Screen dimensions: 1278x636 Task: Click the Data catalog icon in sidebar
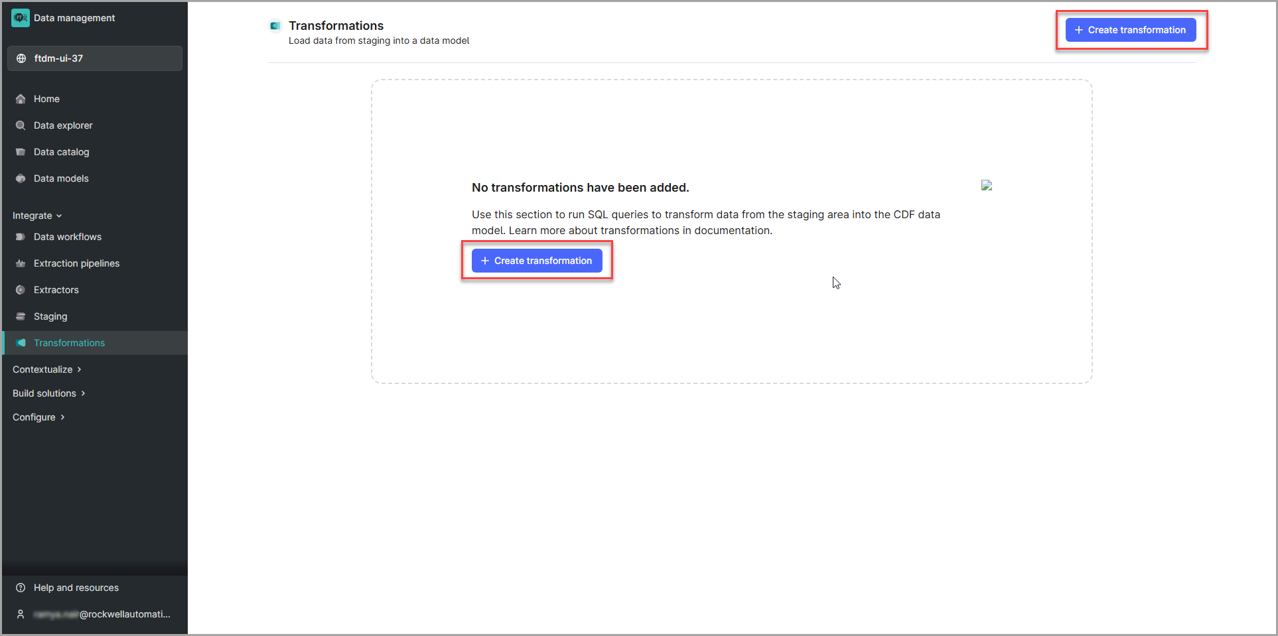coord(21,152)
